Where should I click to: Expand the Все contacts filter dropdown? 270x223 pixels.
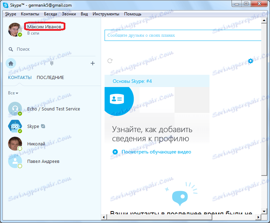(13, 93)
